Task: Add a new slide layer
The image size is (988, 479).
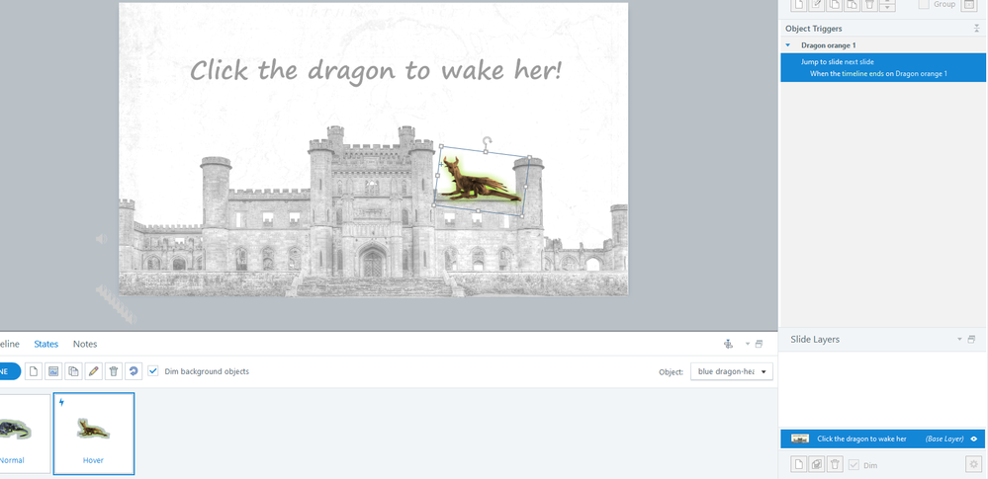Action: coord(798,465)
